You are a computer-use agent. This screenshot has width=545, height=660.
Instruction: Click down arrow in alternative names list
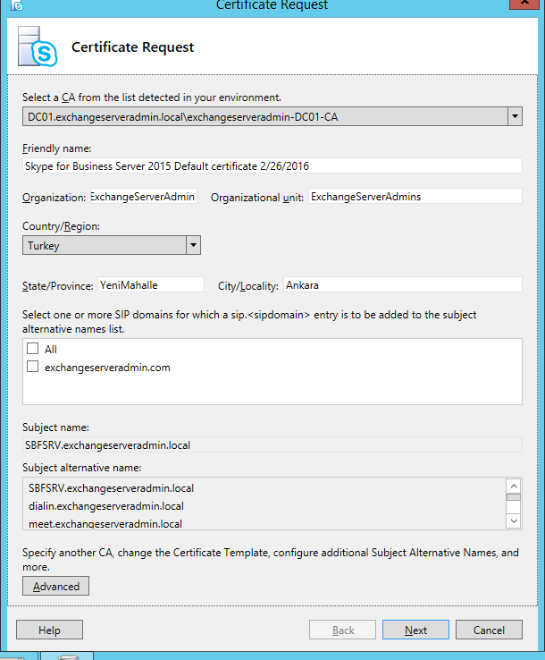coord(514,521)
